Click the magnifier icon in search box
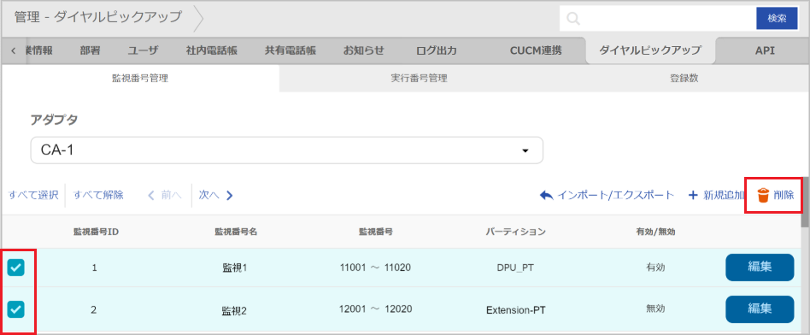810x335 pixels. [573, 19]
